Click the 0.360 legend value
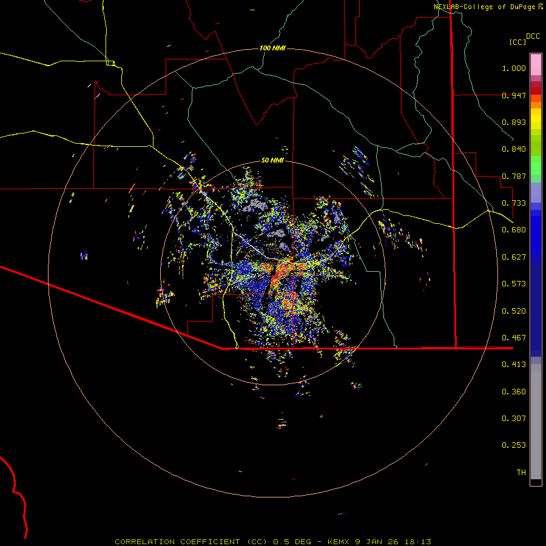This screenshot has width=546, height=546. 514,392
